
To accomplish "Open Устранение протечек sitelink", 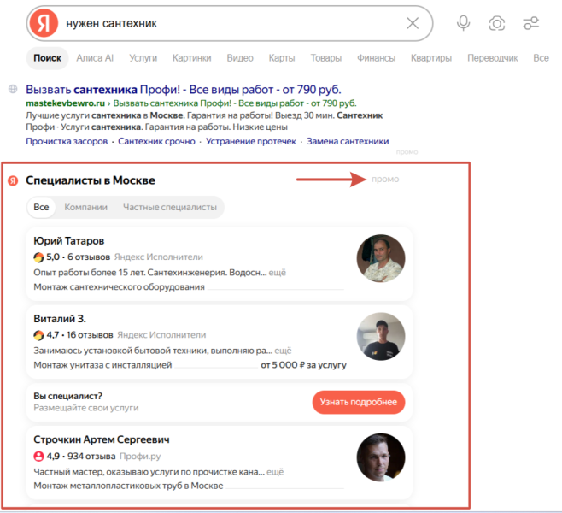I will click(251, 141).
